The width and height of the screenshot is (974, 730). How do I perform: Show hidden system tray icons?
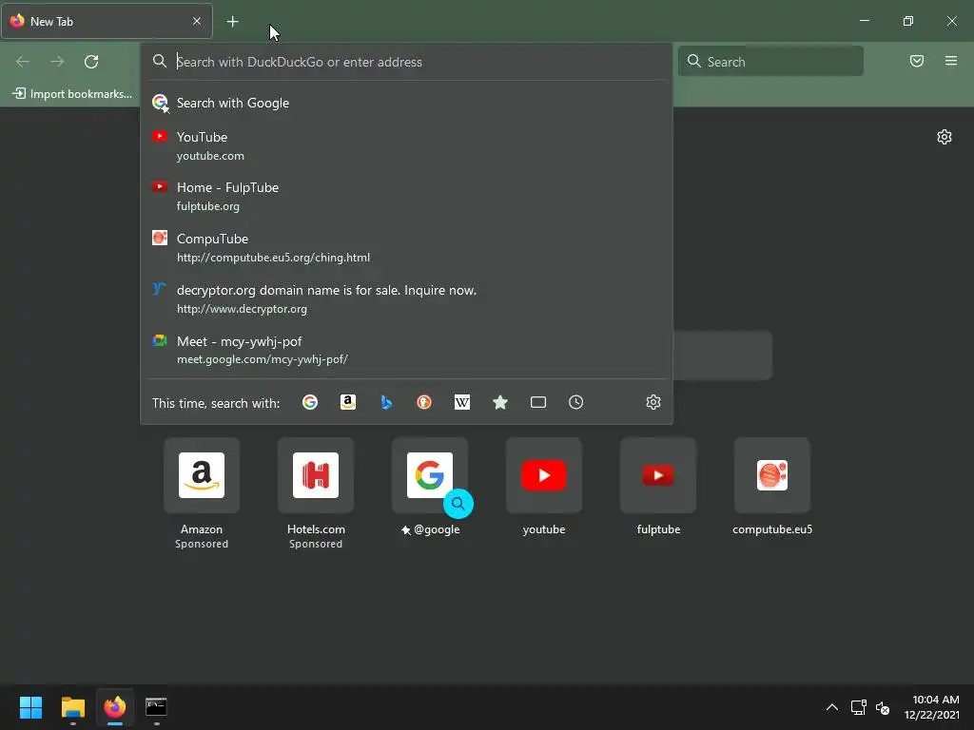[x=831, y=707]
